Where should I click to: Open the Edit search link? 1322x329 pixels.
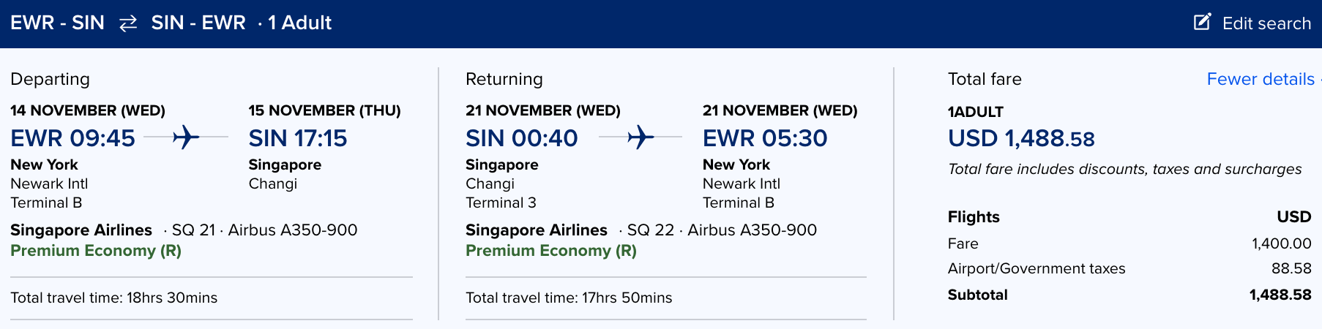click(x=1266, y=23)
